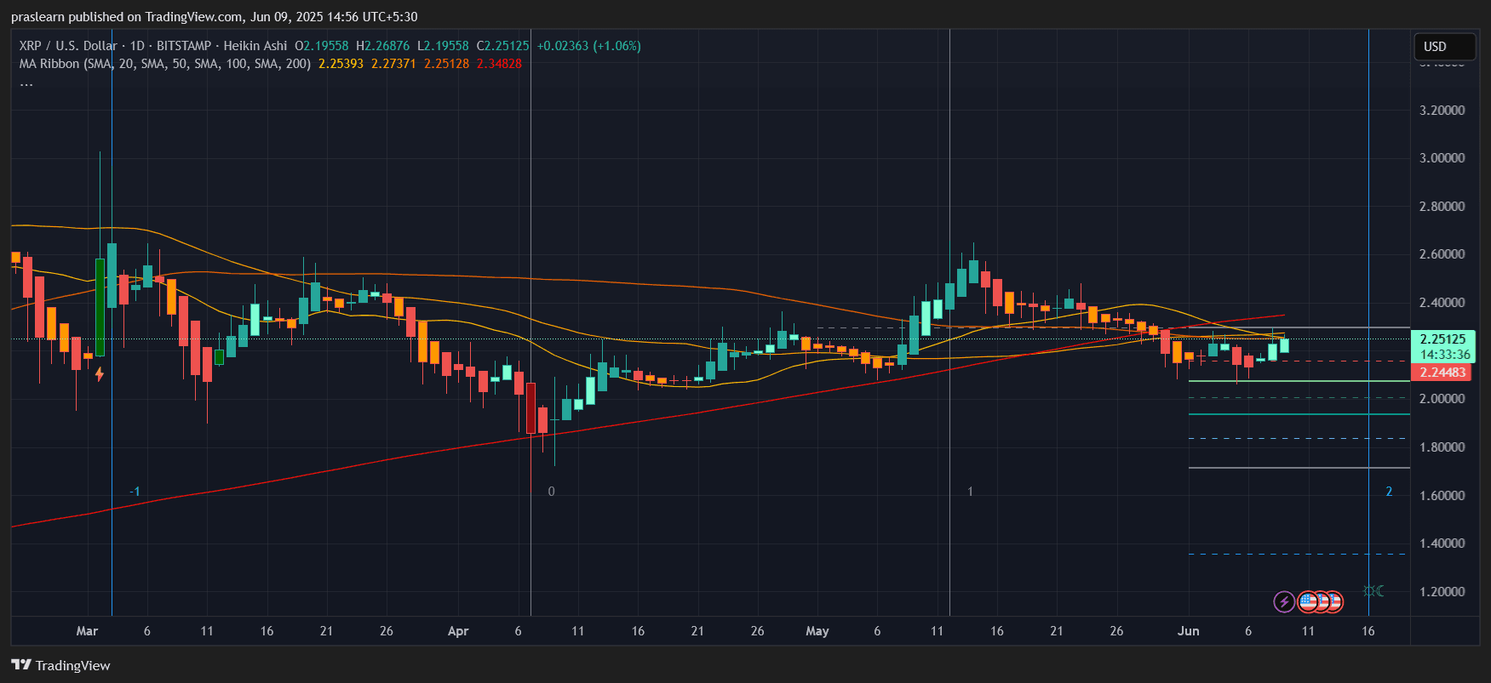Click the red 2.34828 SMA 200 value
This screenshot has height=683, width=1491.
[499, 64]
